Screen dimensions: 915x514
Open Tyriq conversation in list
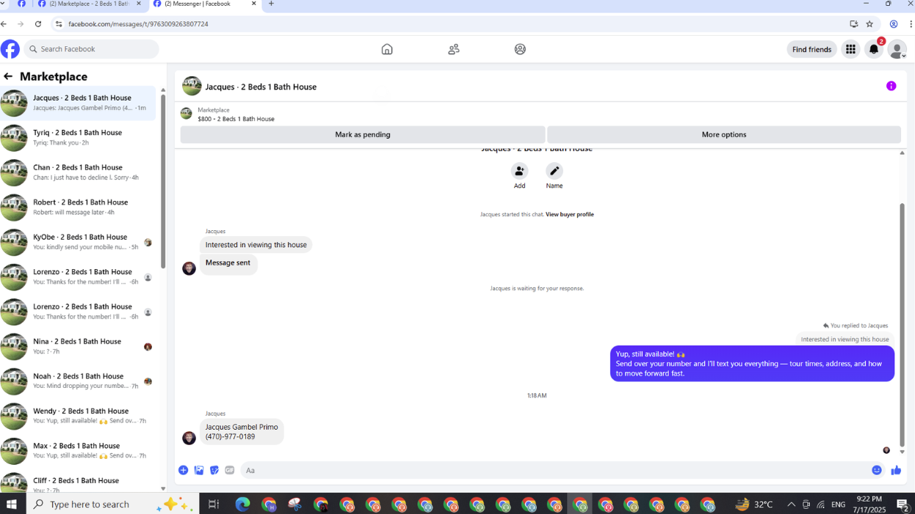click(x=78, y=138)
